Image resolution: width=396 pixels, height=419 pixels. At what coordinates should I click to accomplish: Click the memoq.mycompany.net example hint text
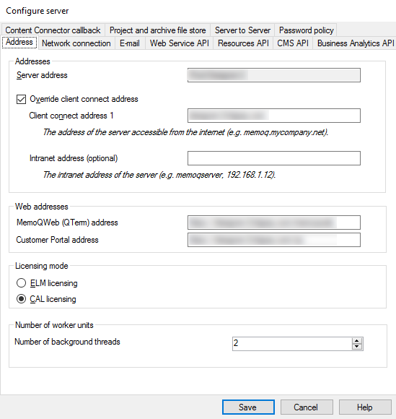click(185, 132)
